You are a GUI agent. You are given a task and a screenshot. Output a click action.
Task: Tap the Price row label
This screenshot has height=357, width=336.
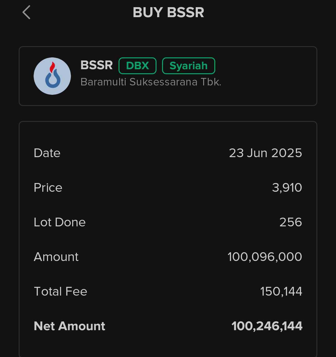tap(48, 188)
